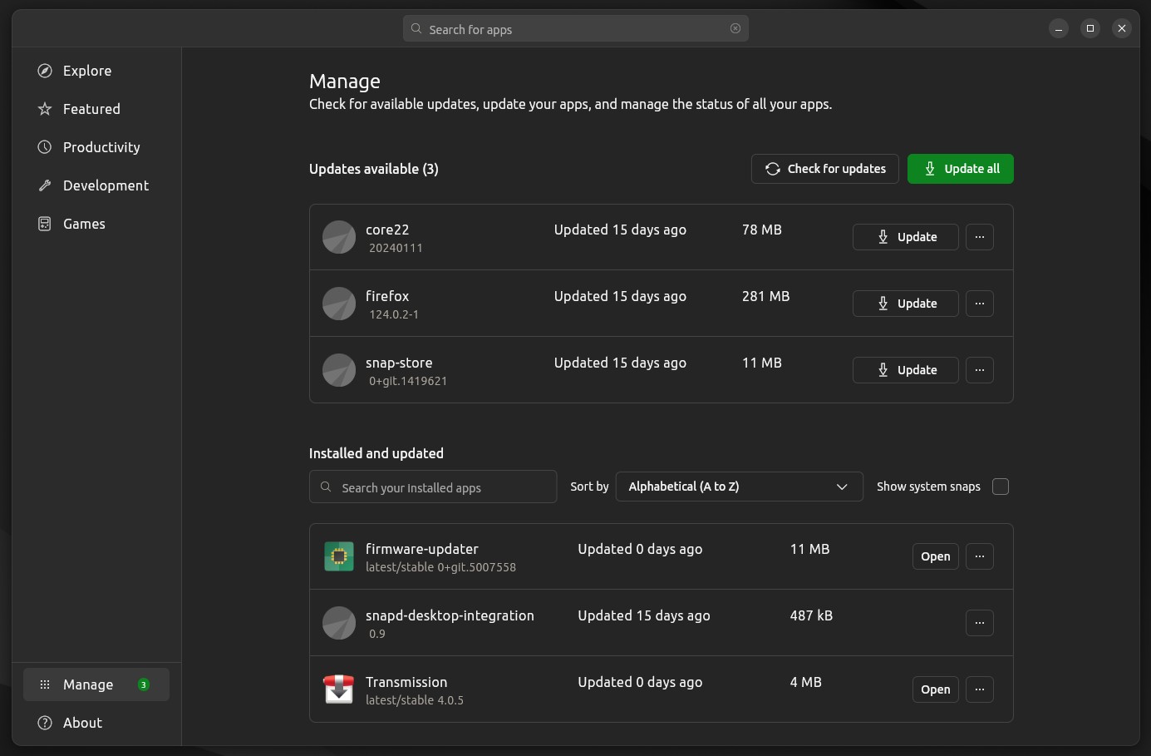Open more options for core22
Image resolution: width=1151 pixels, height=756 pixels.
(x=980, y=237)
